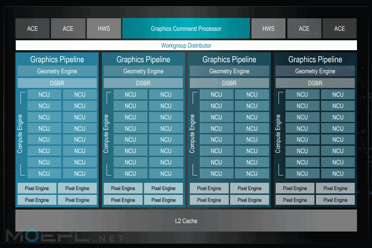
Task: Click the Workgroup Distributor bar
Action: (186, 45)
